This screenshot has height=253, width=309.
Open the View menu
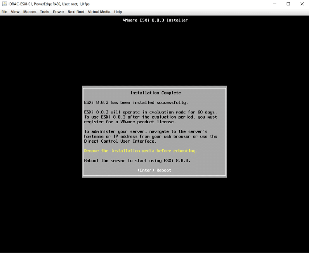15,12
